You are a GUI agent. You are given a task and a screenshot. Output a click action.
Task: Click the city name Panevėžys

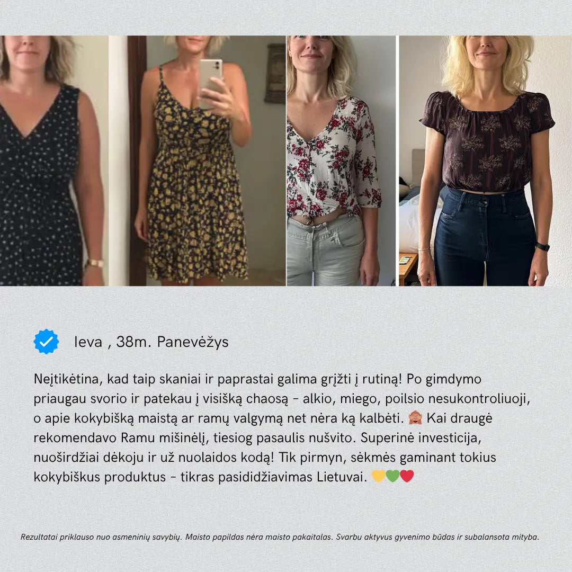click(x=193, y=342)
